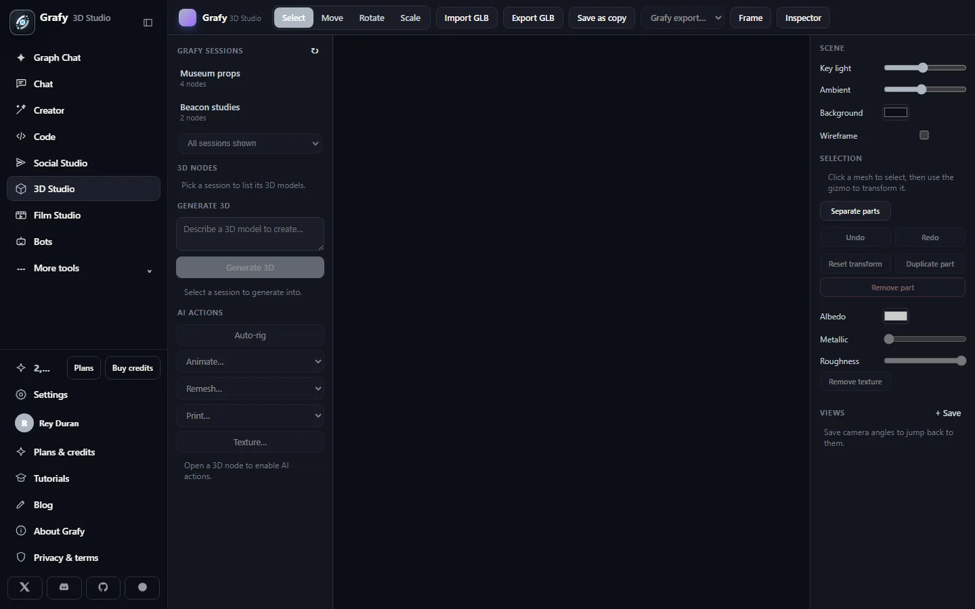Click the Creator wand icon

coord(21,110)
